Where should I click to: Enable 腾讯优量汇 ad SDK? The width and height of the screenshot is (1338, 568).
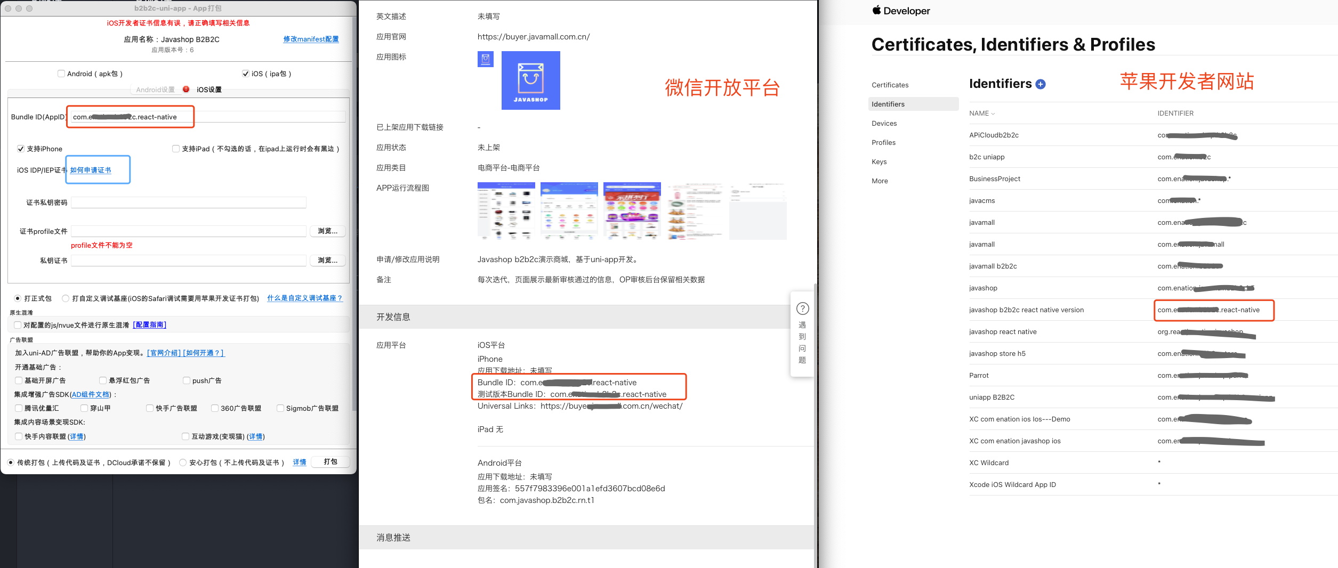coord(19,408)
